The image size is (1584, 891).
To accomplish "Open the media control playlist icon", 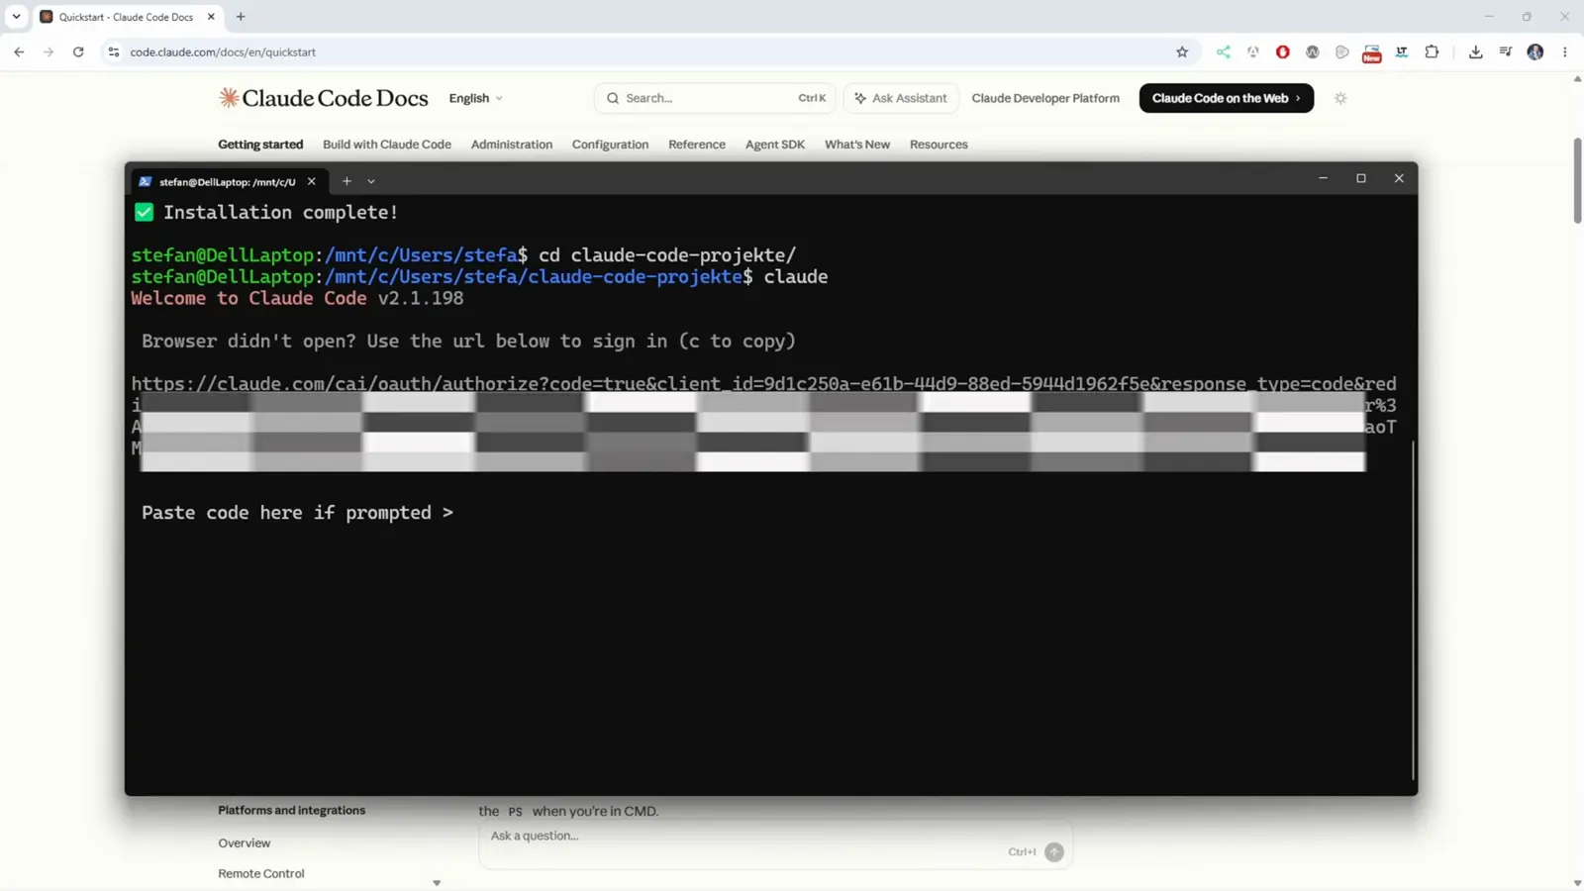I will tap(1506, 51).
